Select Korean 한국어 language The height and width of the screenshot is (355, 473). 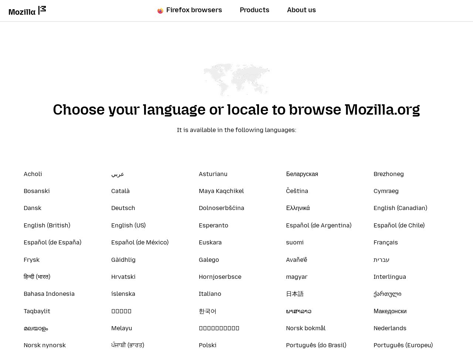(x=208, y=311)
